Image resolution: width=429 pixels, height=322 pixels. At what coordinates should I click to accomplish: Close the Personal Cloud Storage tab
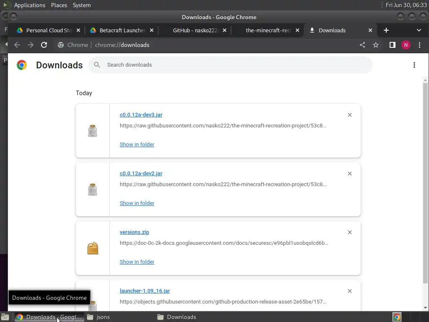pos(78,30)
